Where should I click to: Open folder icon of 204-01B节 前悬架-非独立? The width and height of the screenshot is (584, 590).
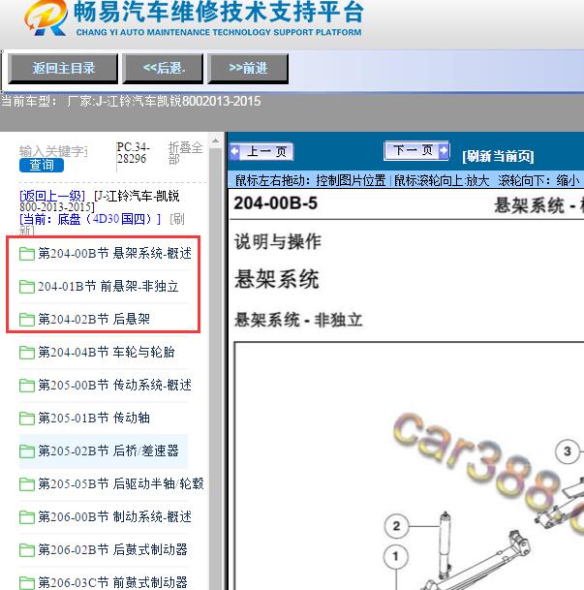pos(27,287)
